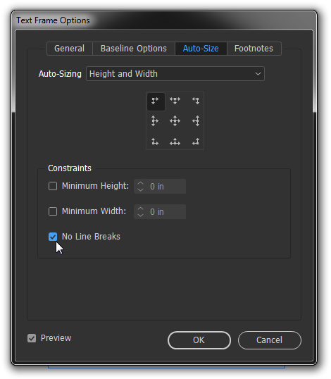Click Cancel to dismiss dialog

270,340
